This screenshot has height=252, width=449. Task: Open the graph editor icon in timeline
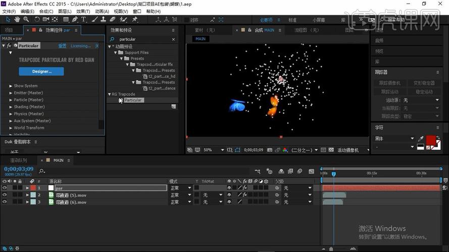(x=311, y=171)
